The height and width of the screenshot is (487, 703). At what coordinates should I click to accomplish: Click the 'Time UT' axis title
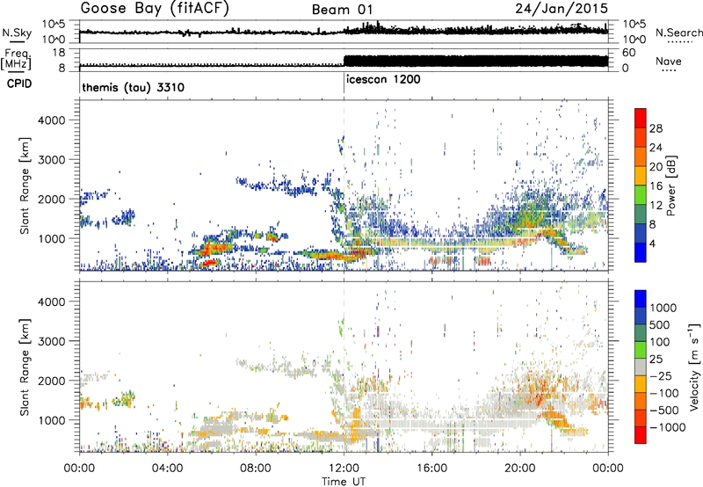point(344,482)
